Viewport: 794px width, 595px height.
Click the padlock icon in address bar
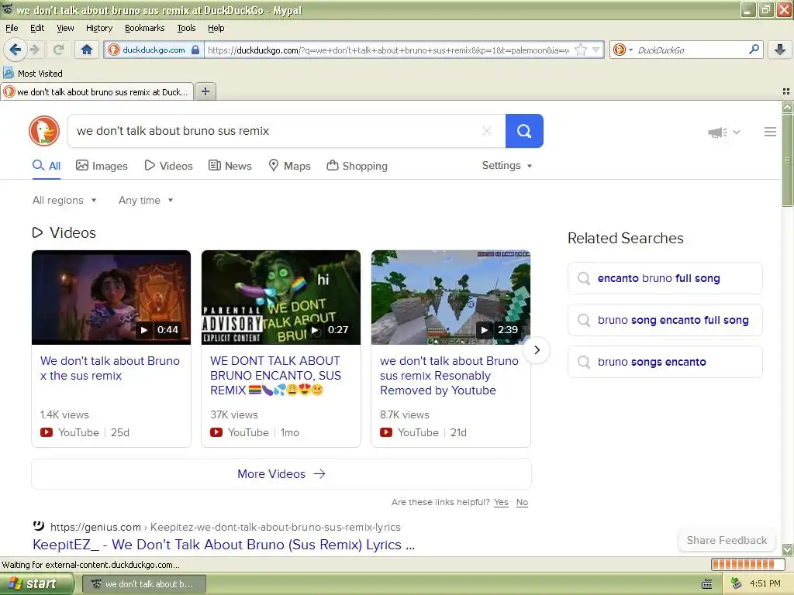pos(195,50)
